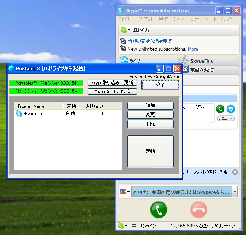Click the Skype logo in Skype title bar

(120, 10)
